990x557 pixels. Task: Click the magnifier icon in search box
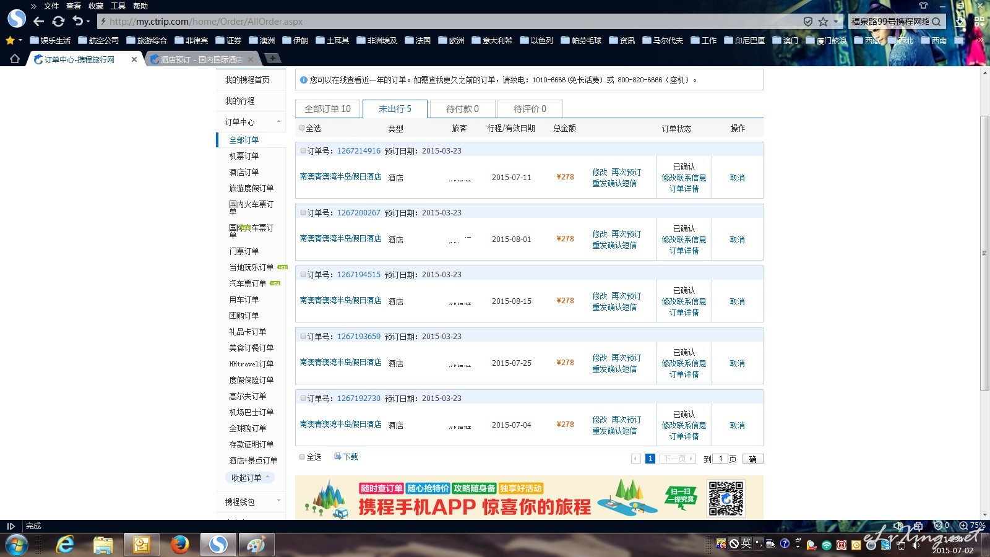coord(936,21)
